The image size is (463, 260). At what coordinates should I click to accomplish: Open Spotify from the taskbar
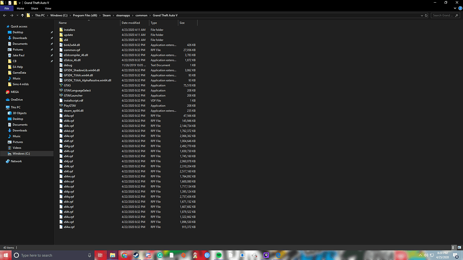coord(219,255)
